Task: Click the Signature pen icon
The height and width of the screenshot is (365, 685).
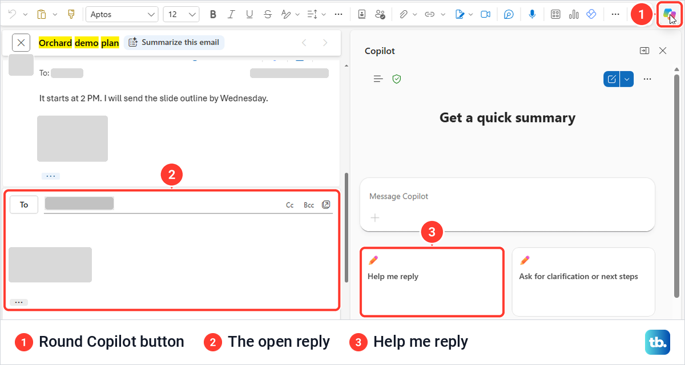Action: coord(460,14)
